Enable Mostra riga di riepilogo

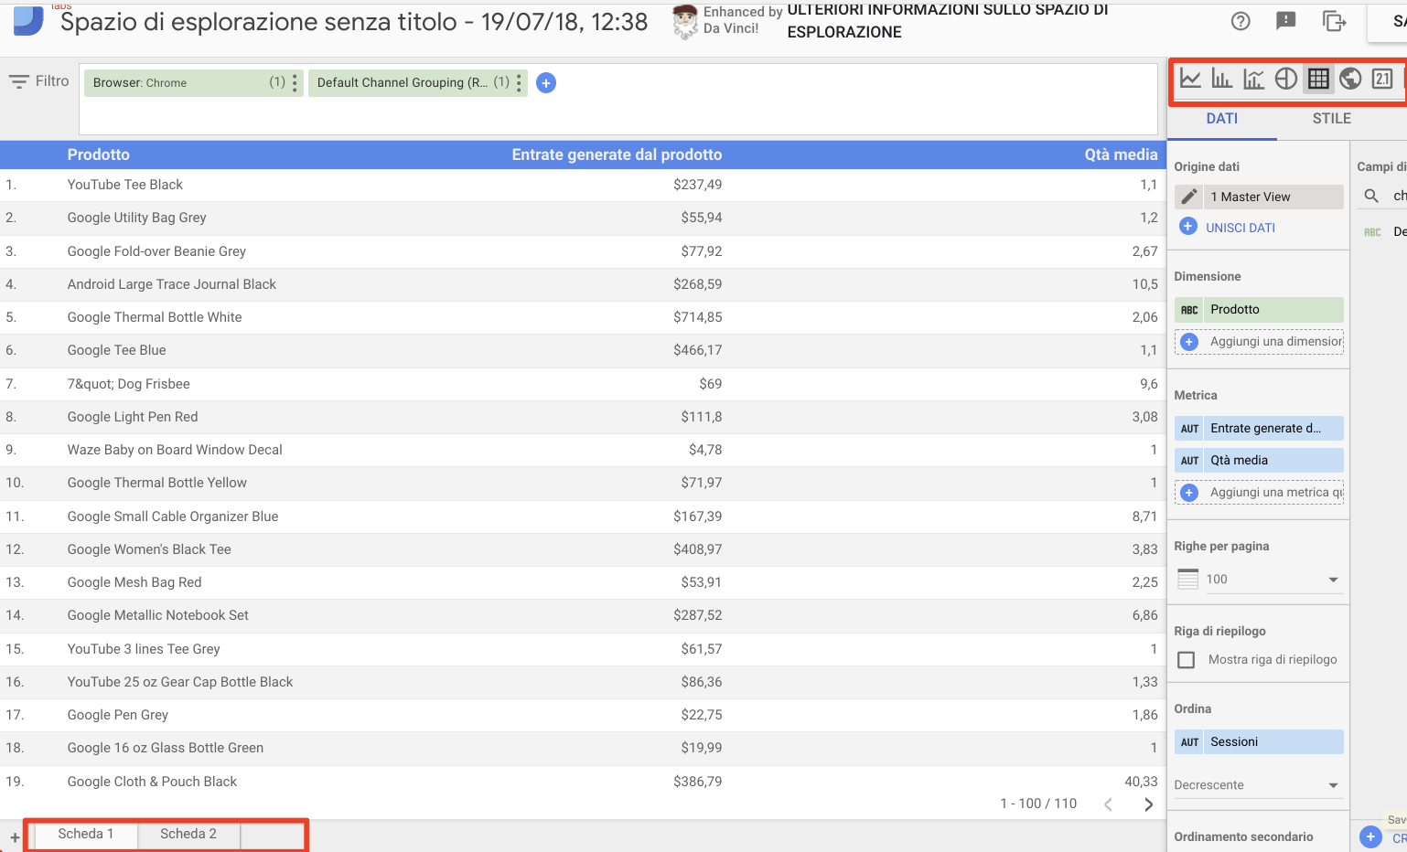[x=1186, y=659]
